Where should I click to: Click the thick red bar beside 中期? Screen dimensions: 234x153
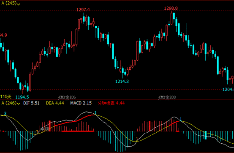(50, 126)
